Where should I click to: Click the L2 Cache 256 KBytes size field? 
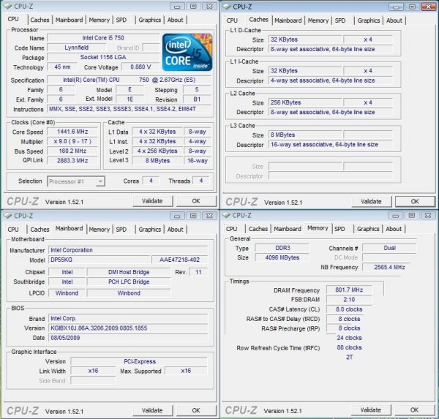tap(305, 102)
